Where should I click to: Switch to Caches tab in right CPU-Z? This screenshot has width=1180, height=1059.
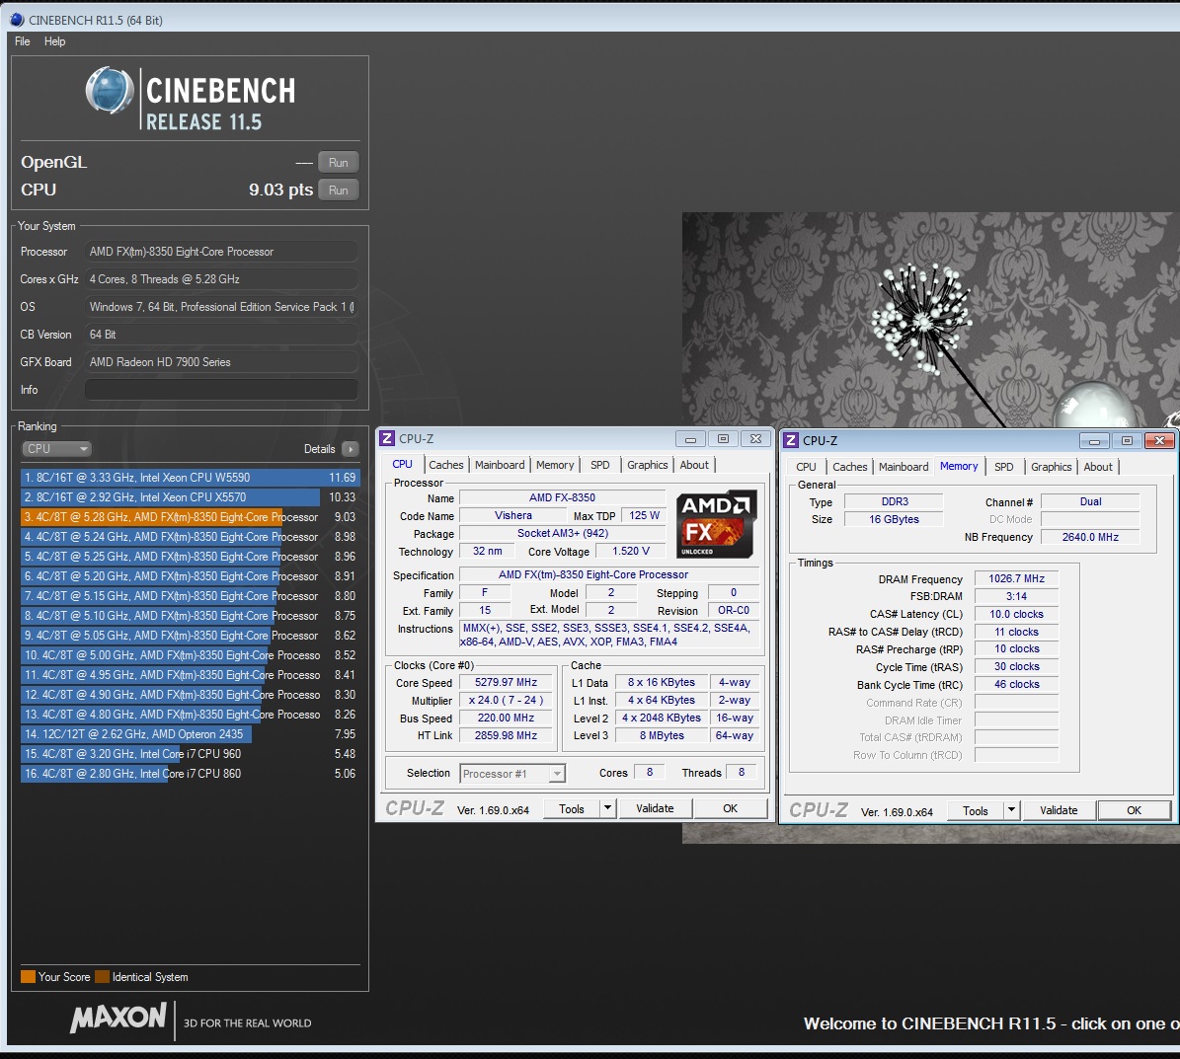tap(849, 467)
